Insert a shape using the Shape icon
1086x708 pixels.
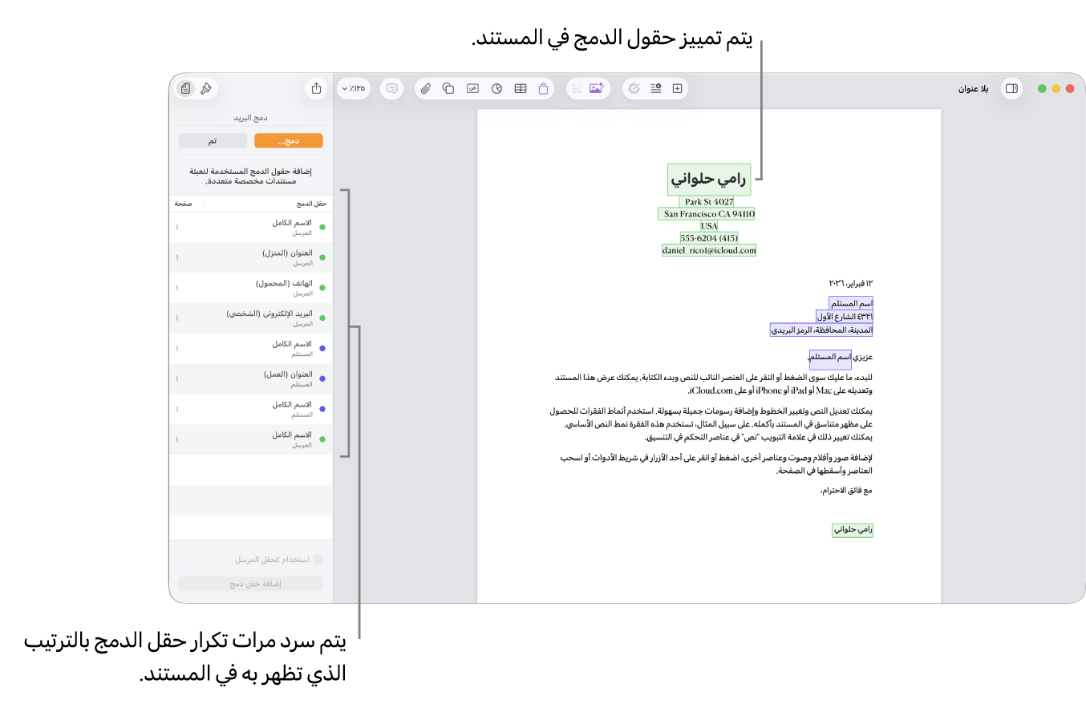449,88
